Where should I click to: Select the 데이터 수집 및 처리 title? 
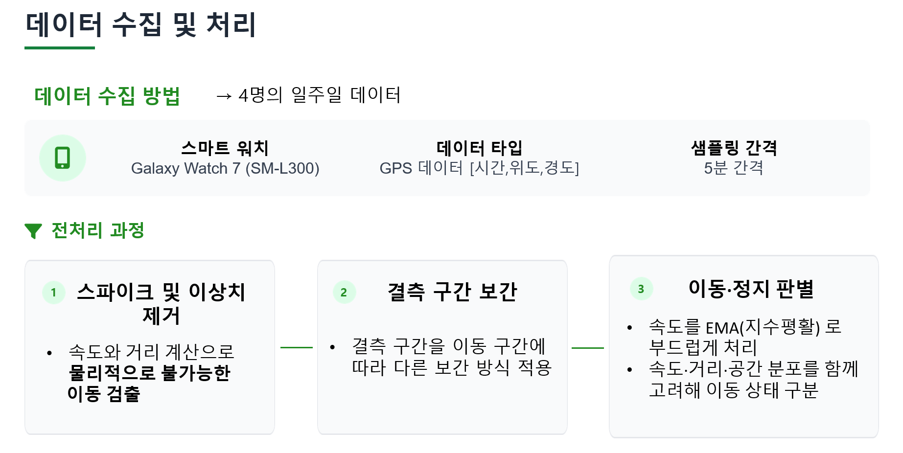(x=141, y=25)
